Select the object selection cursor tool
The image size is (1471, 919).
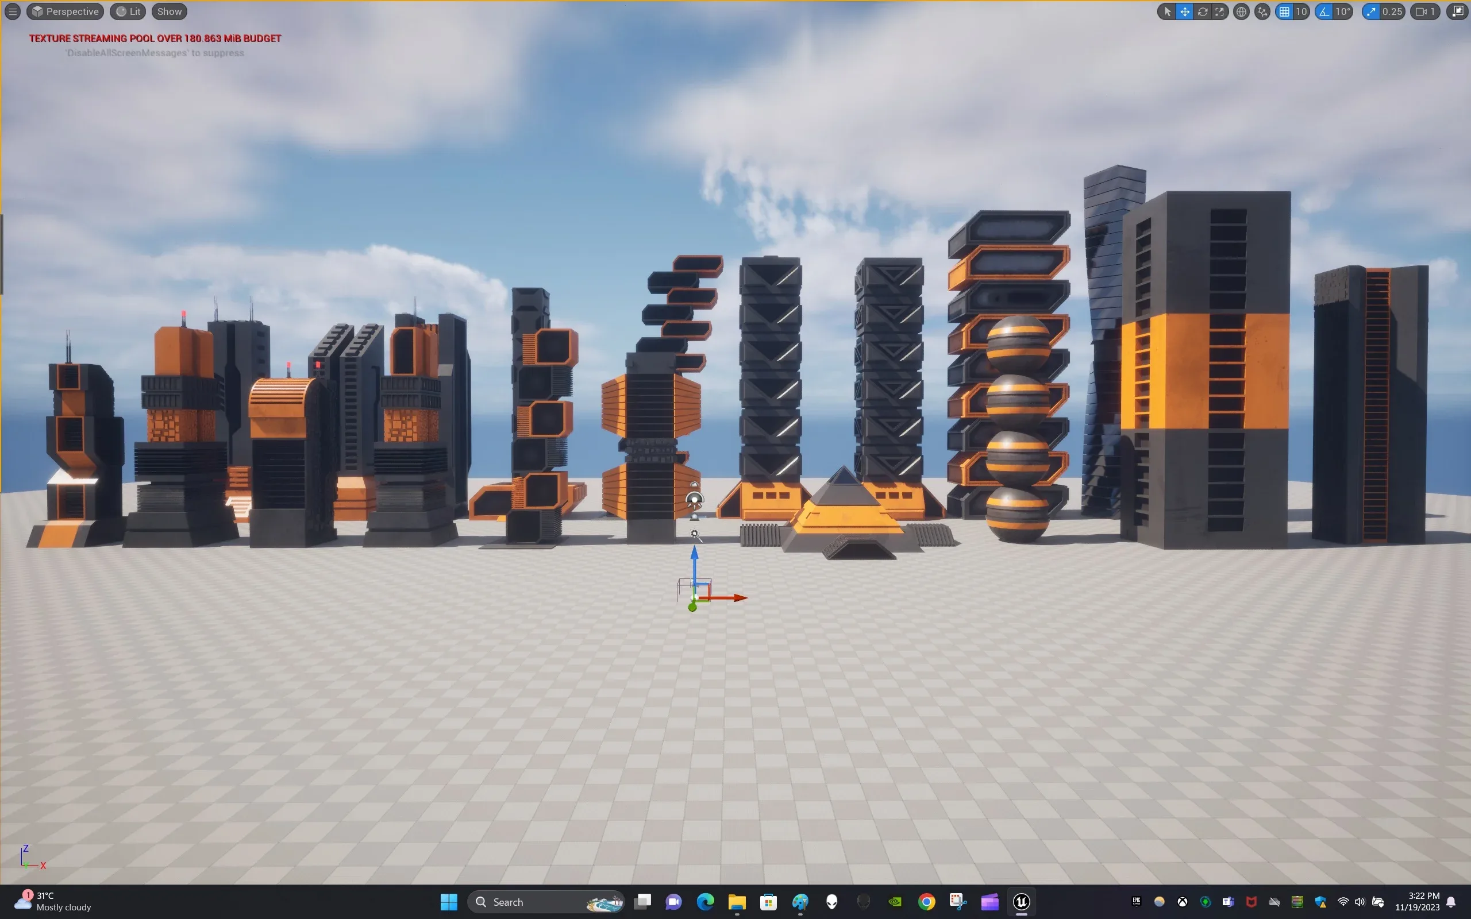coord(1167,11)
